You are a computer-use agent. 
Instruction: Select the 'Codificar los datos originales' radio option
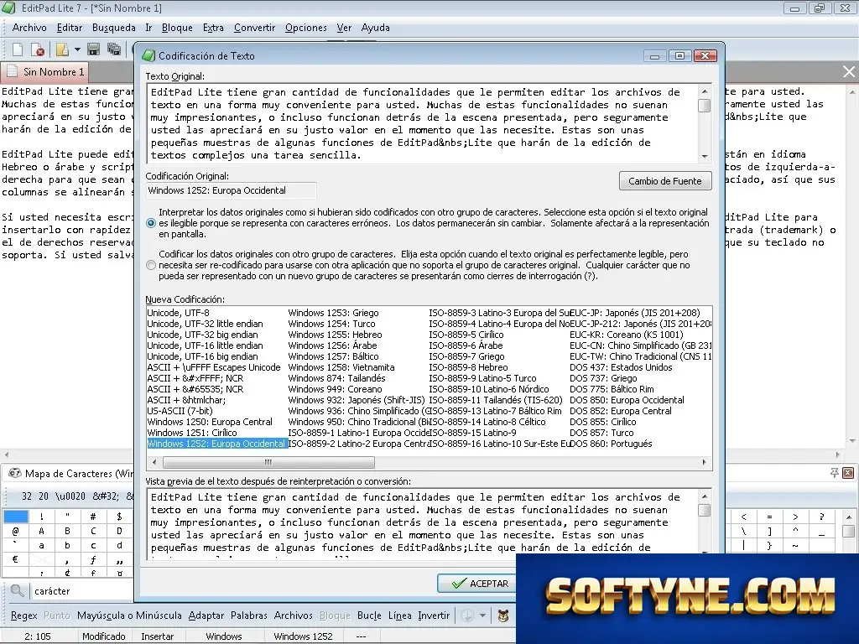151,265
